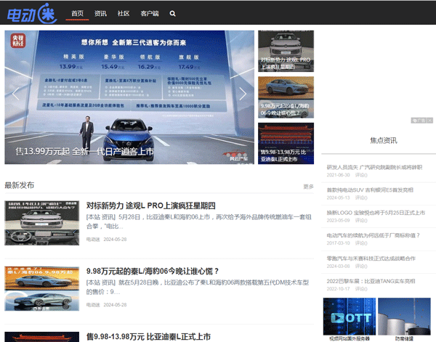Open the 资讯 navigation tab
Screen dimensions: 436x342
coord(100,13)
